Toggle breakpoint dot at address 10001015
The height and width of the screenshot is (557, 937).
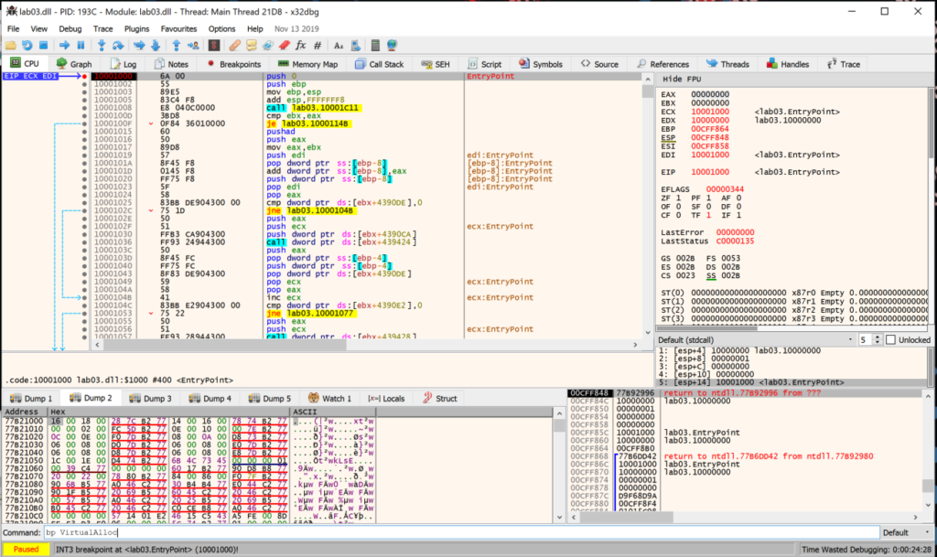click(84, 132)
